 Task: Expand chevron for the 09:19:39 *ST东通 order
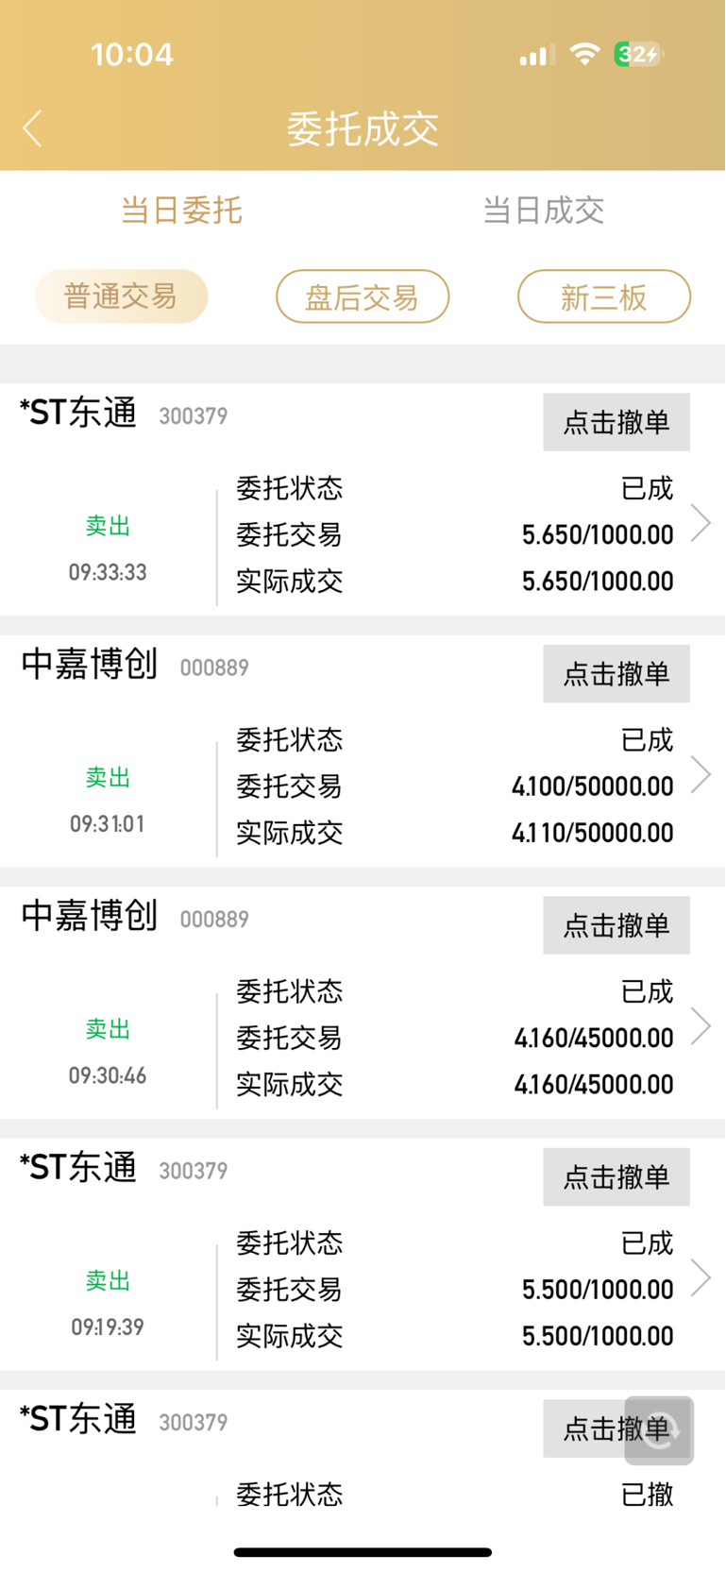pyautogui.click(x=701, y=1277)
